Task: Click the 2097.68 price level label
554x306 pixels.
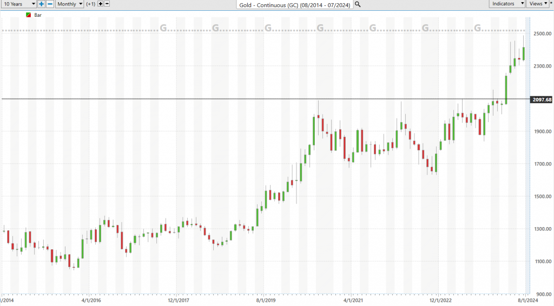Action: (541, 99)
